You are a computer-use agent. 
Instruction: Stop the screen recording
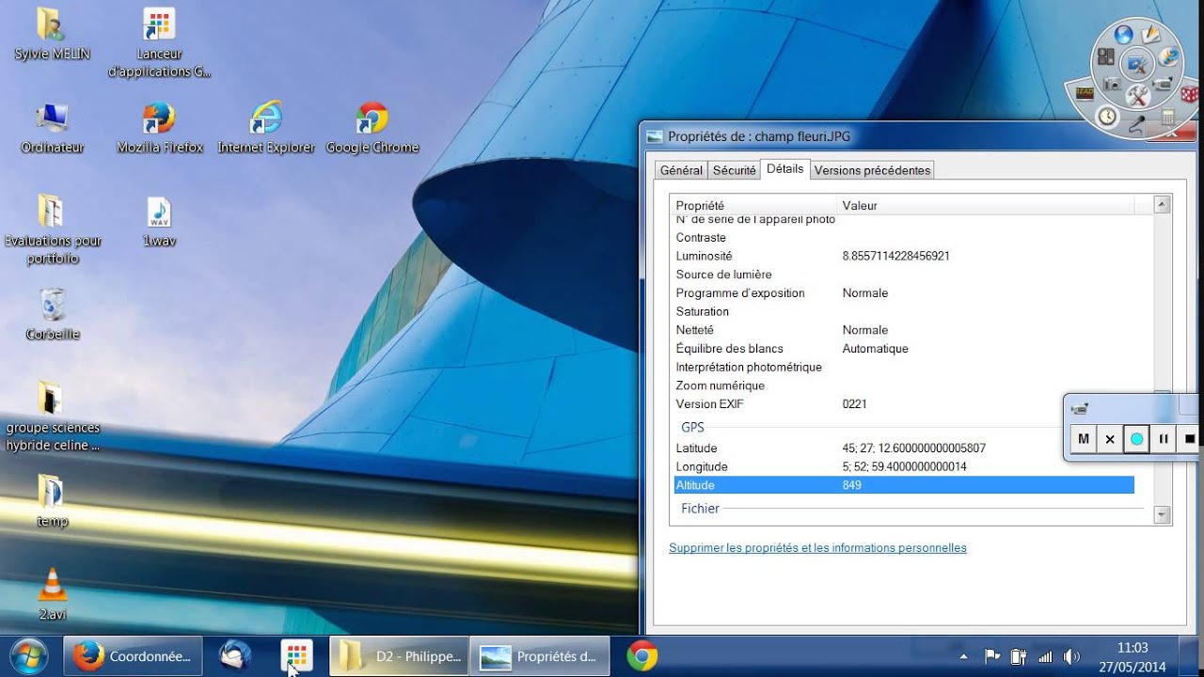1190,438
